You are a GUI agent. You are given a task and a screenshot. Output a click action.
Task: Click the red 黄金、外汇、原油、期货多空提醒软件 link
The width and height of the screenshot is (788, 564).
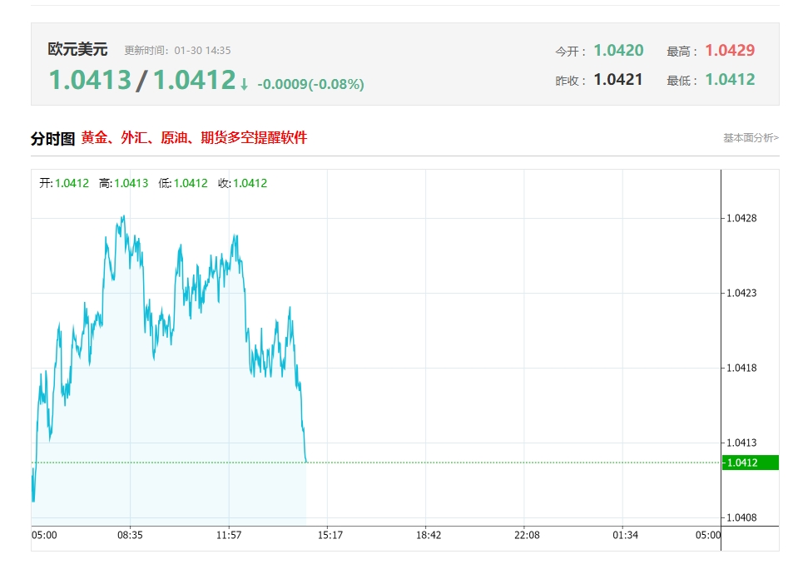point(194,137)
